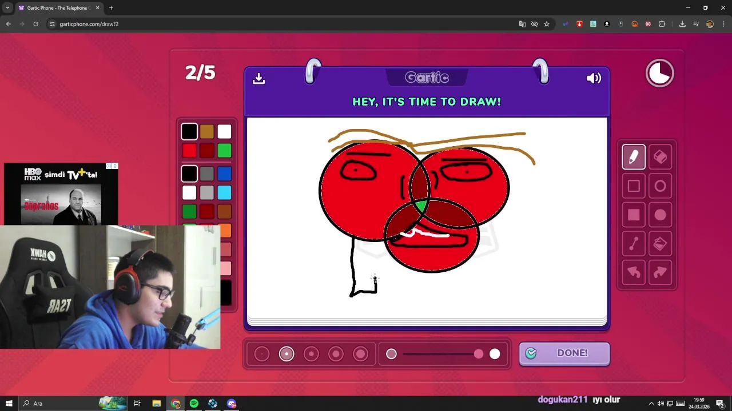Choose the empty rectangle shape tool
This screenshot has height=411, width=732.
[x=634, y=186]
